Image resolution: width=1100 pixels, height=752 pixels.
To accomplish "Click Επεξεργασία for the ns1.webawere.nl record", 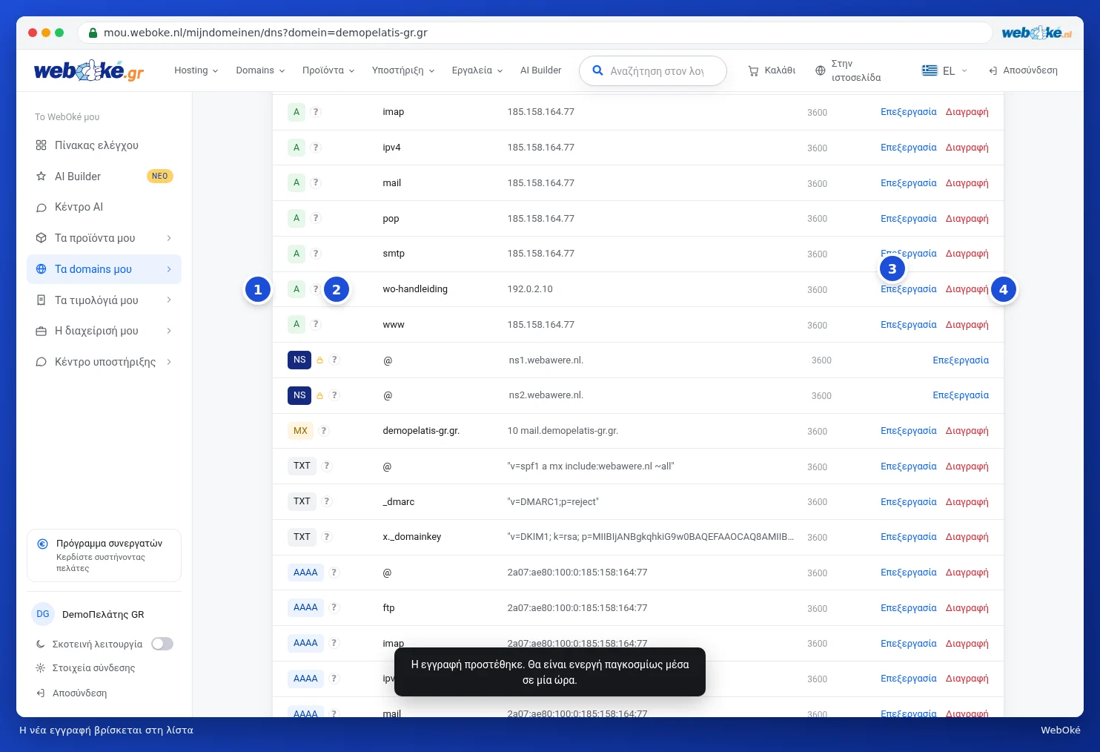I will (x=961, y=360).
